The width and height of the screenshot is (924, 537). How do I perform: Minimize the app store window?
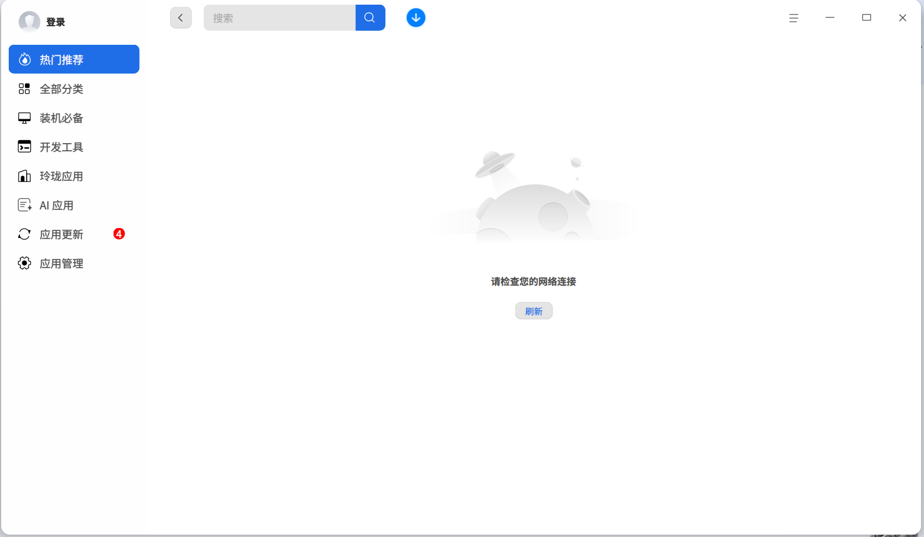830,18
